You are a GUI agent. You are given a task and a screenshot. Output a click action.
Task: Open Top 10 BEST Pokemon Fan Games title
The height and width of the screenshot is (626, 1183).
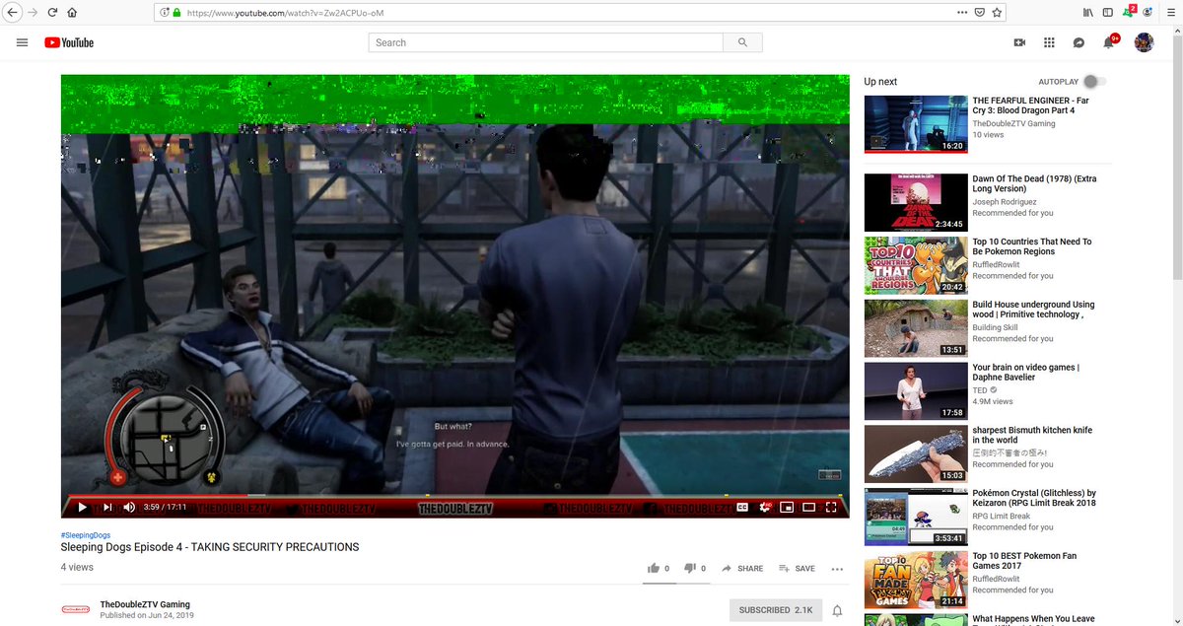point(1024,561)
